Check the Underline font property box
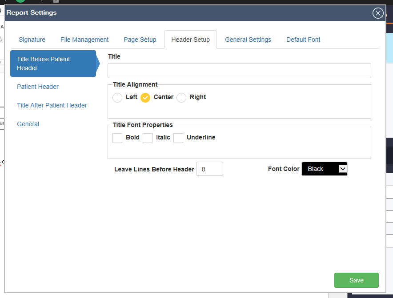This screenshot has height=298, width=393. (178, 138)
